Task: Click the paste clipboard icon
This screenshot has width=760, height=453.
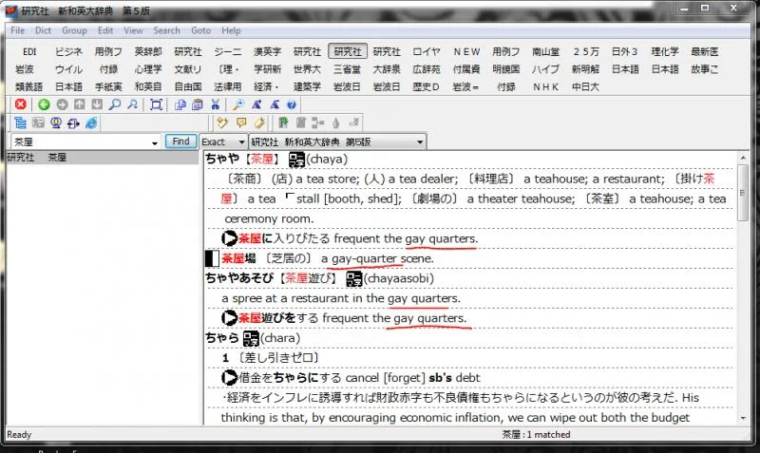Action: 198,104
